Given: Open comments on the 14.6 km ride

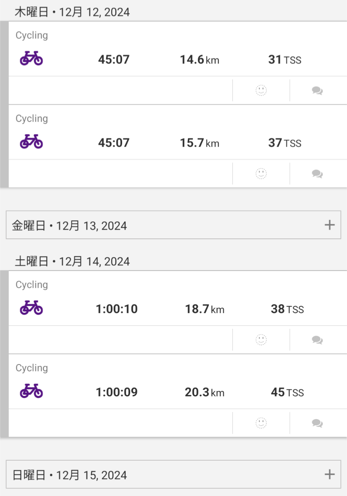Looking at the screenshot, I should (317, 91).
